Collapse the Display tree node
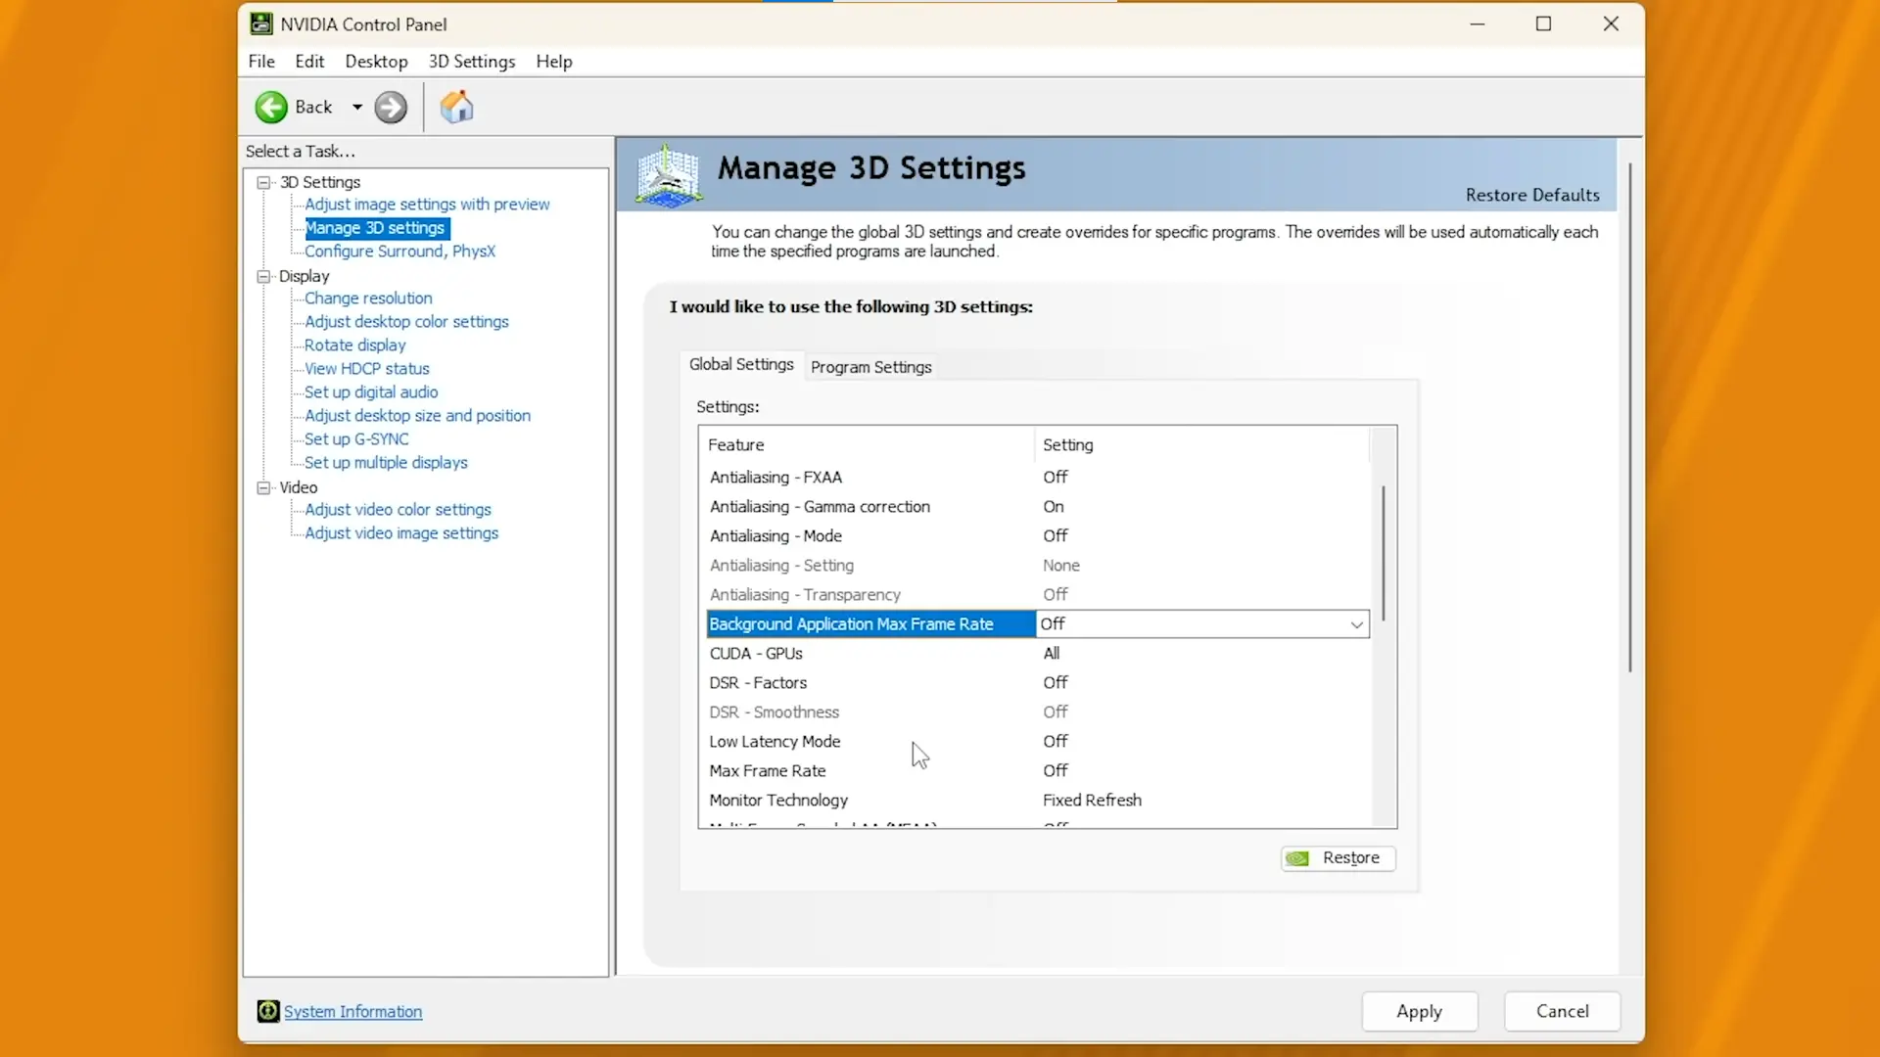Screen dimensions: 1880x1057 (263, 276)
